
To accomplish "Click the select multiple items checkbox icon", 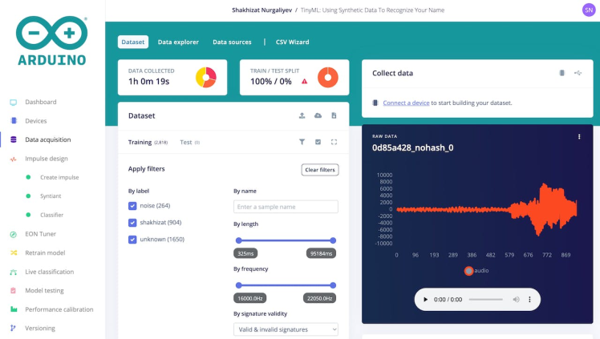I will 318,142.
